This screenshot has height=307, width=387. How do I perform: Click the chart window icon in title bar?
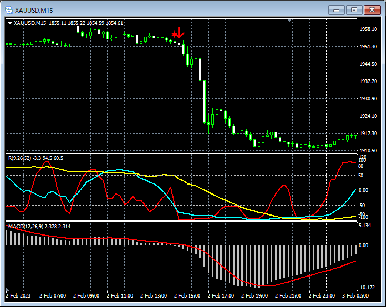pyautogui.click(x=8, y=9)
